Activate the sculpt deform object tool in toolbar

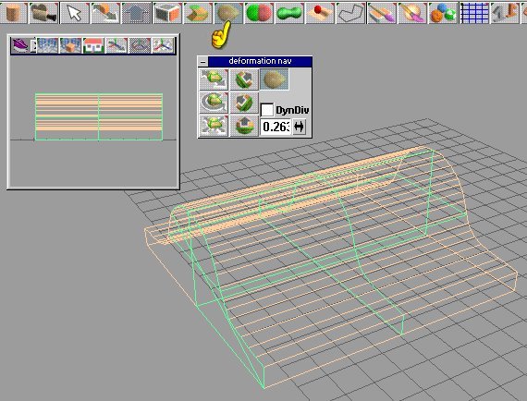tap(228, 12)
